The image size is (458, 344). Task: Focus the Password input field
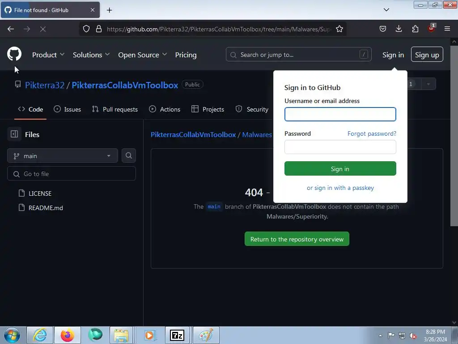(x=340, y=147)
